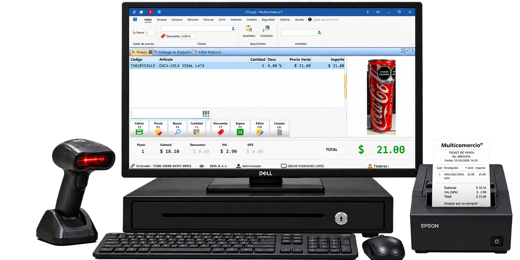Click the Limpiar Esc trash icon
The width and height of the screenshot is (520, 260).
click(279, 132)
